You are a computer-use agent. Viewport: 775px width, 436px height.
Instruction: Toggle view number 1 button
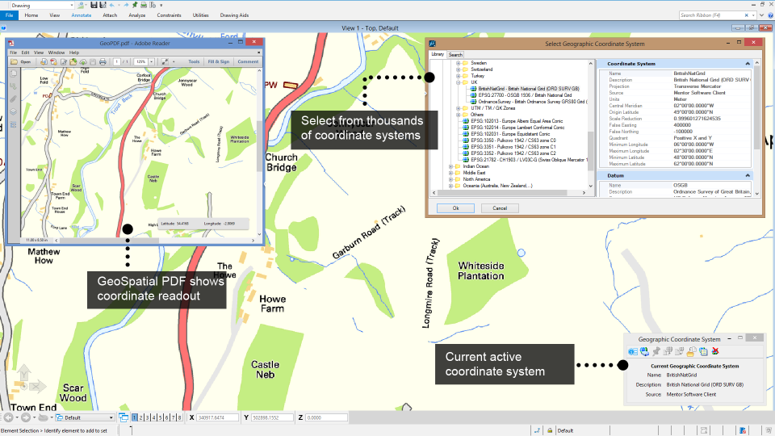[x=135, y=417]
